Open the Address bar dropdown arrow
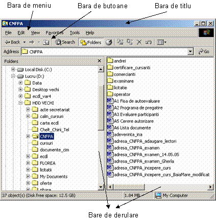This screenshot has width=216, height=220. click(190, 52)
